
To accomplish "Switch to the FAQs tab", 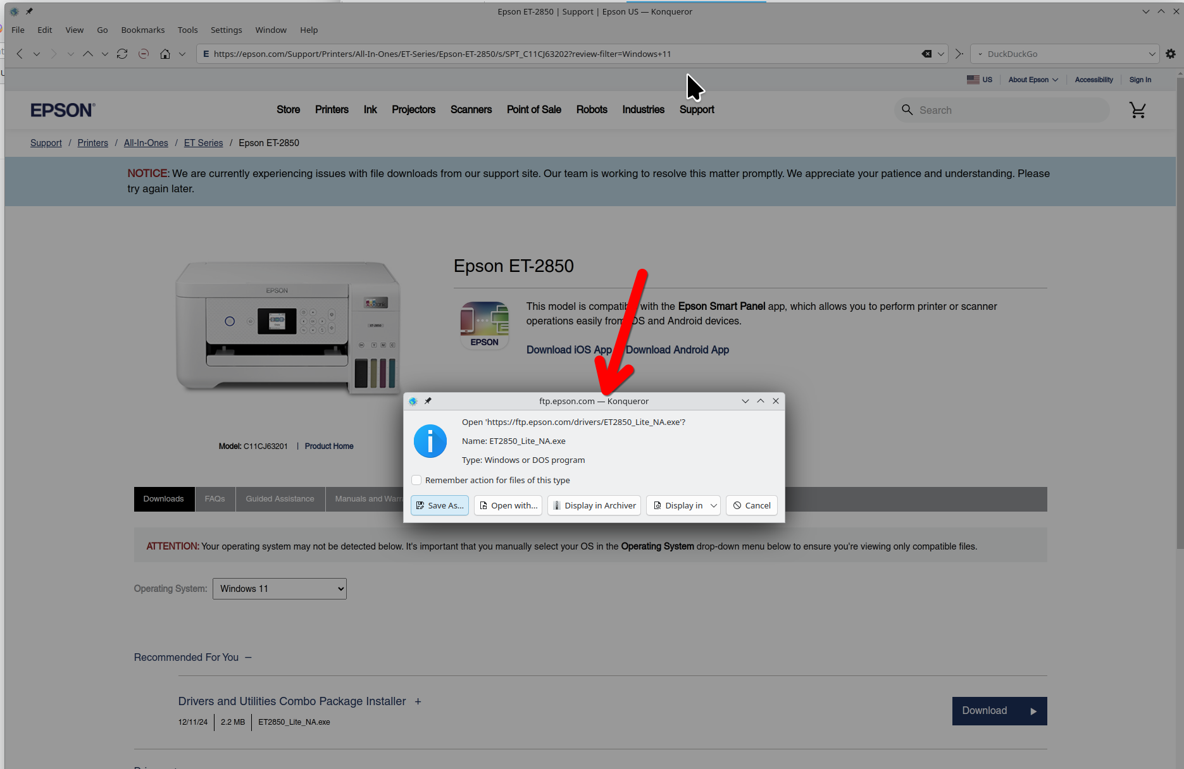I will 215,499.
